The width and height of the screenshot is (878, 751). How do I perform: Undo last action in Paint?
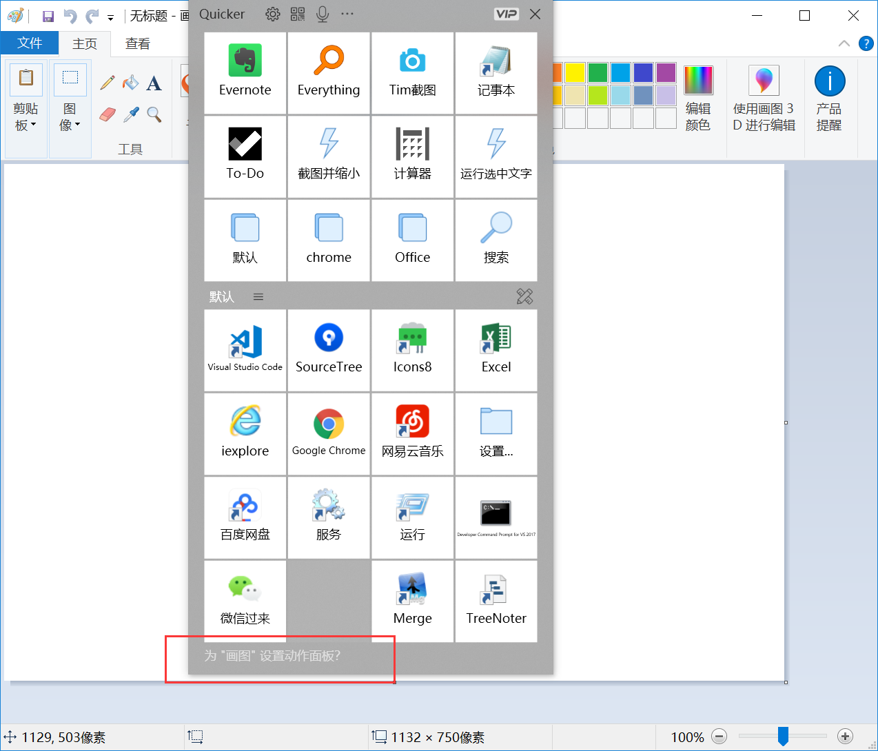point(70,16)
